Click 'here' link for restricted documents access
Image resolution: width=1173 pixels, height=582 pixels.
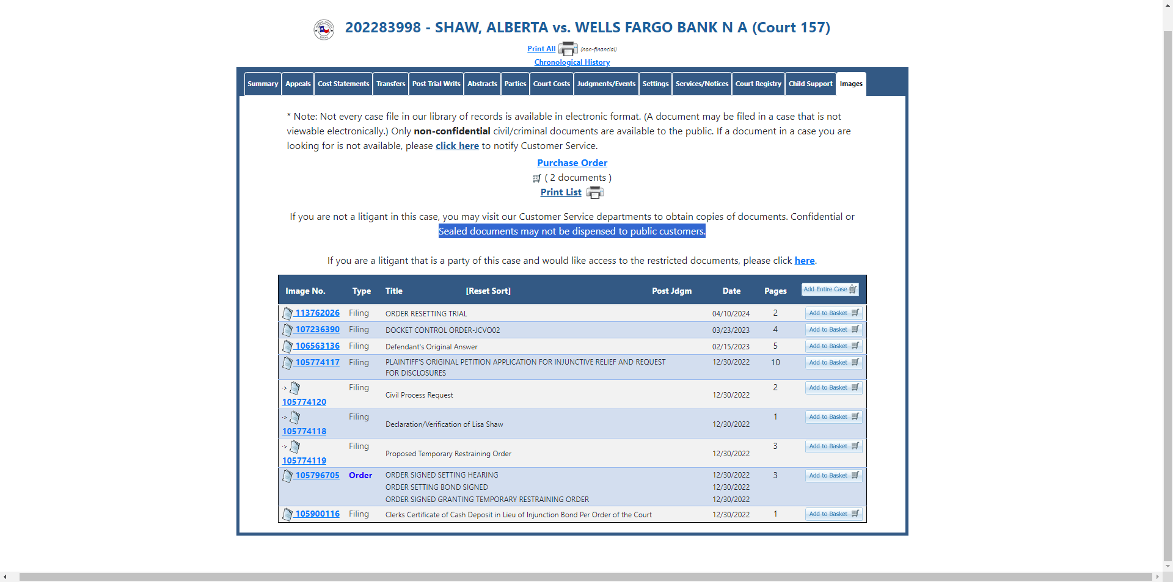pos(805,261)
